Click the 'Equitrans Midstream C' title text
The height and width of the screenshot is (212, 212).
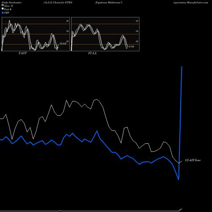tap(109, 3)
